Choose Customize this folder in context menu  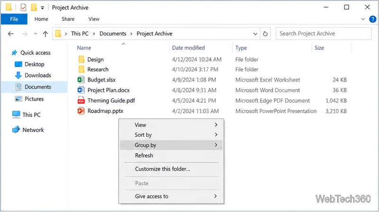tap(171, 169)
